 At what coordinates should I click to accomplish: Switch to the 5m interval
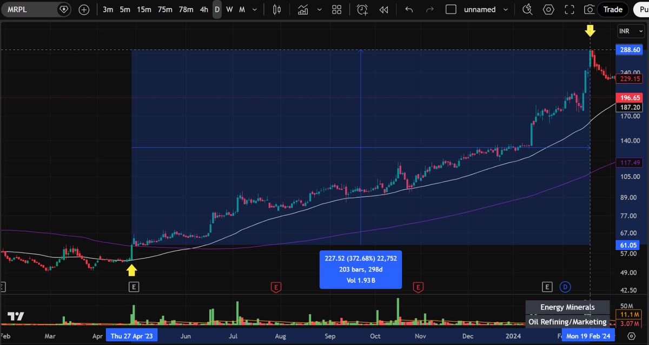[x=125, y=10]
